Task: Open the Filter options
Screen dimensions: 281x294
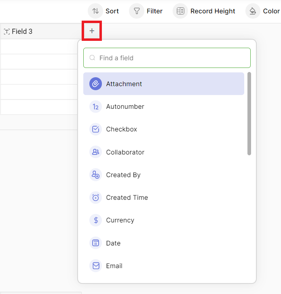Action: (146, 11)
